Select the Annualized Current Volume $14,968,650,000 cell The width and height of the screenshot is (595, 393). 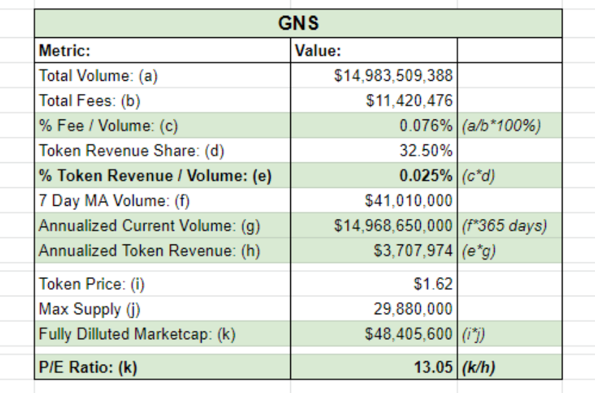click(393, 226)
